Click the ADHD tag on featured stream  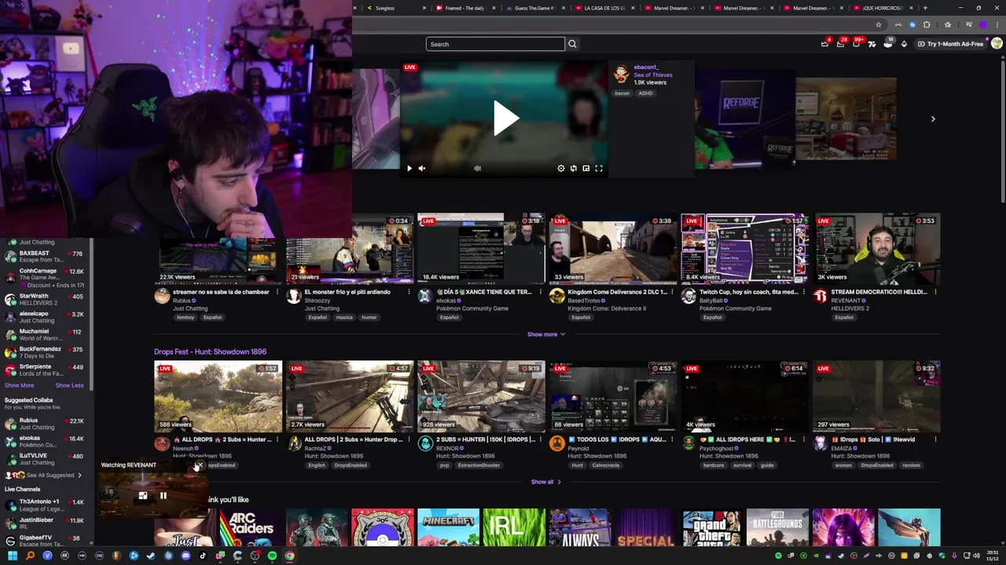click(x=645, y=93)
